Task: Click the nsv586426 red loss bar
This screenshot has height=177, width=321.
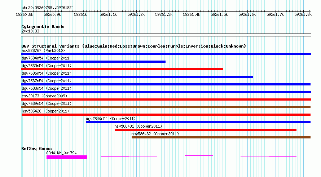Action: tap(166, 115)
